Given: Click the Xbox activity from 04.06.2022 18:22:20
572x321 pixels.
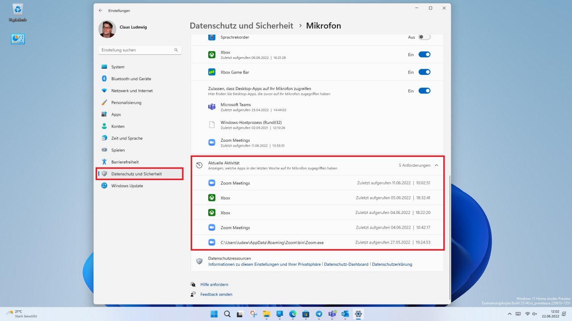Looking at the screenshot, I should click(318, 213).
